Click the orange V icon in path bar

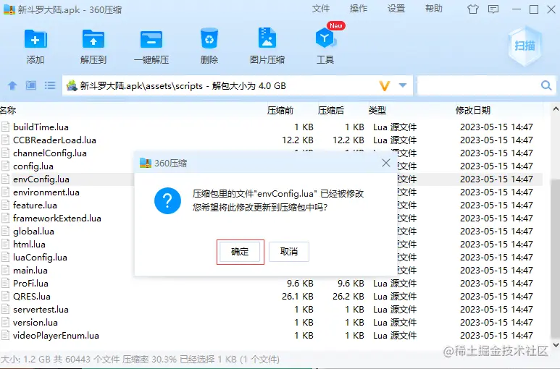(384, 86)
